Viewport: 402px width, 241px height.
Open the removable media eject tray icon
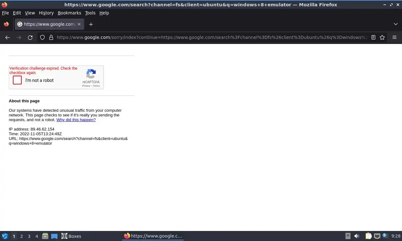[x=348, y=236]
